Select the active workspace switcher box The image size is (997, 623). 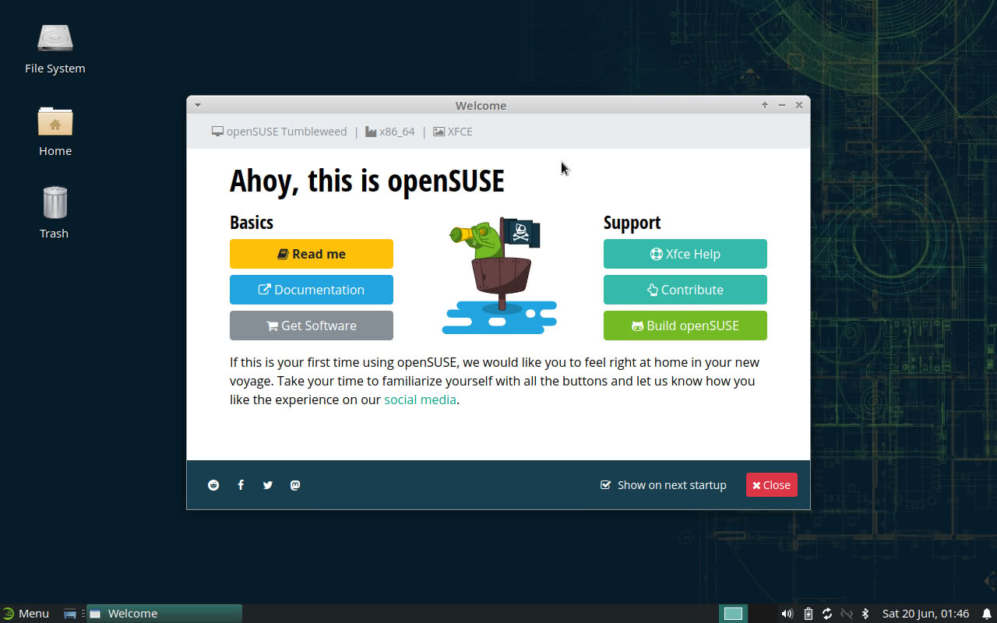(x=733, y=614)
